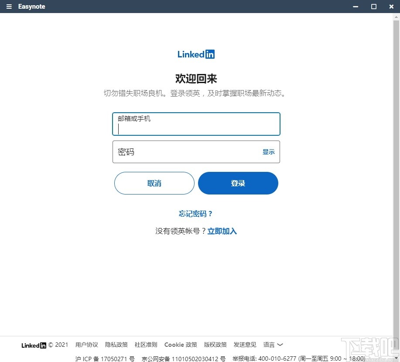Open the 用户协议 footer menu item
The image size is (400, 362).
point(86,345)
